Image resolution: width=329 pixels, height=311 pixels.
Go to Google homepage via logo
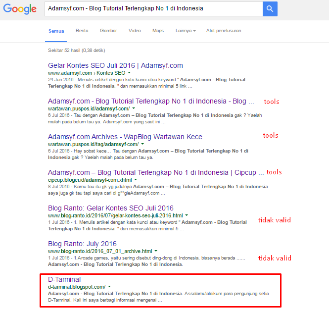pyautogui.click(x=20, y=9)
